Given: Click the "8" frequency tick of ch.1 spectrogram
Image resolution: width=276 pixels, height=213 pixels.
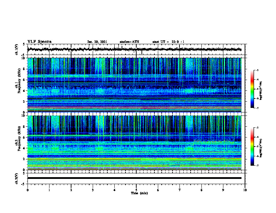Looking at the screenshot, I should pyautogui.click(x=25, y=69).
